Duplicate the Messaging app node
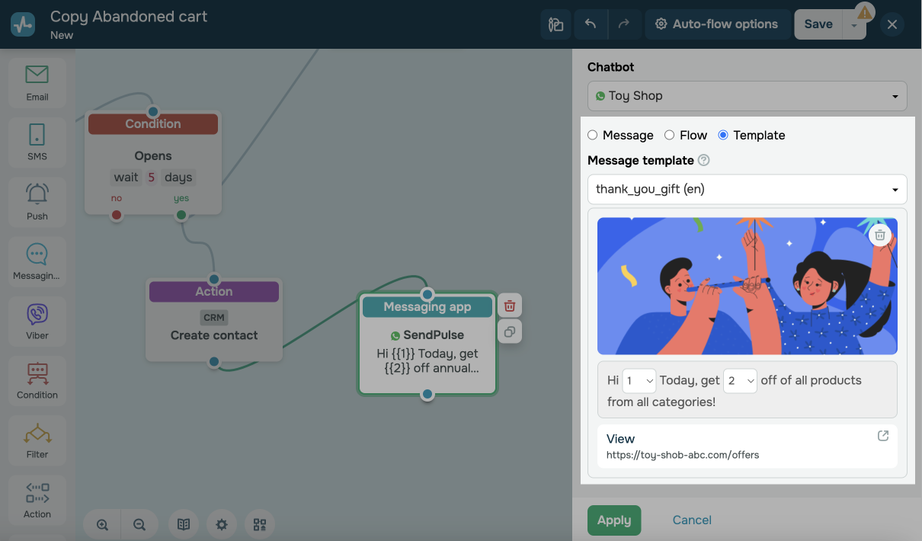Viewport: 922px width, 541px height. [510, 331]
